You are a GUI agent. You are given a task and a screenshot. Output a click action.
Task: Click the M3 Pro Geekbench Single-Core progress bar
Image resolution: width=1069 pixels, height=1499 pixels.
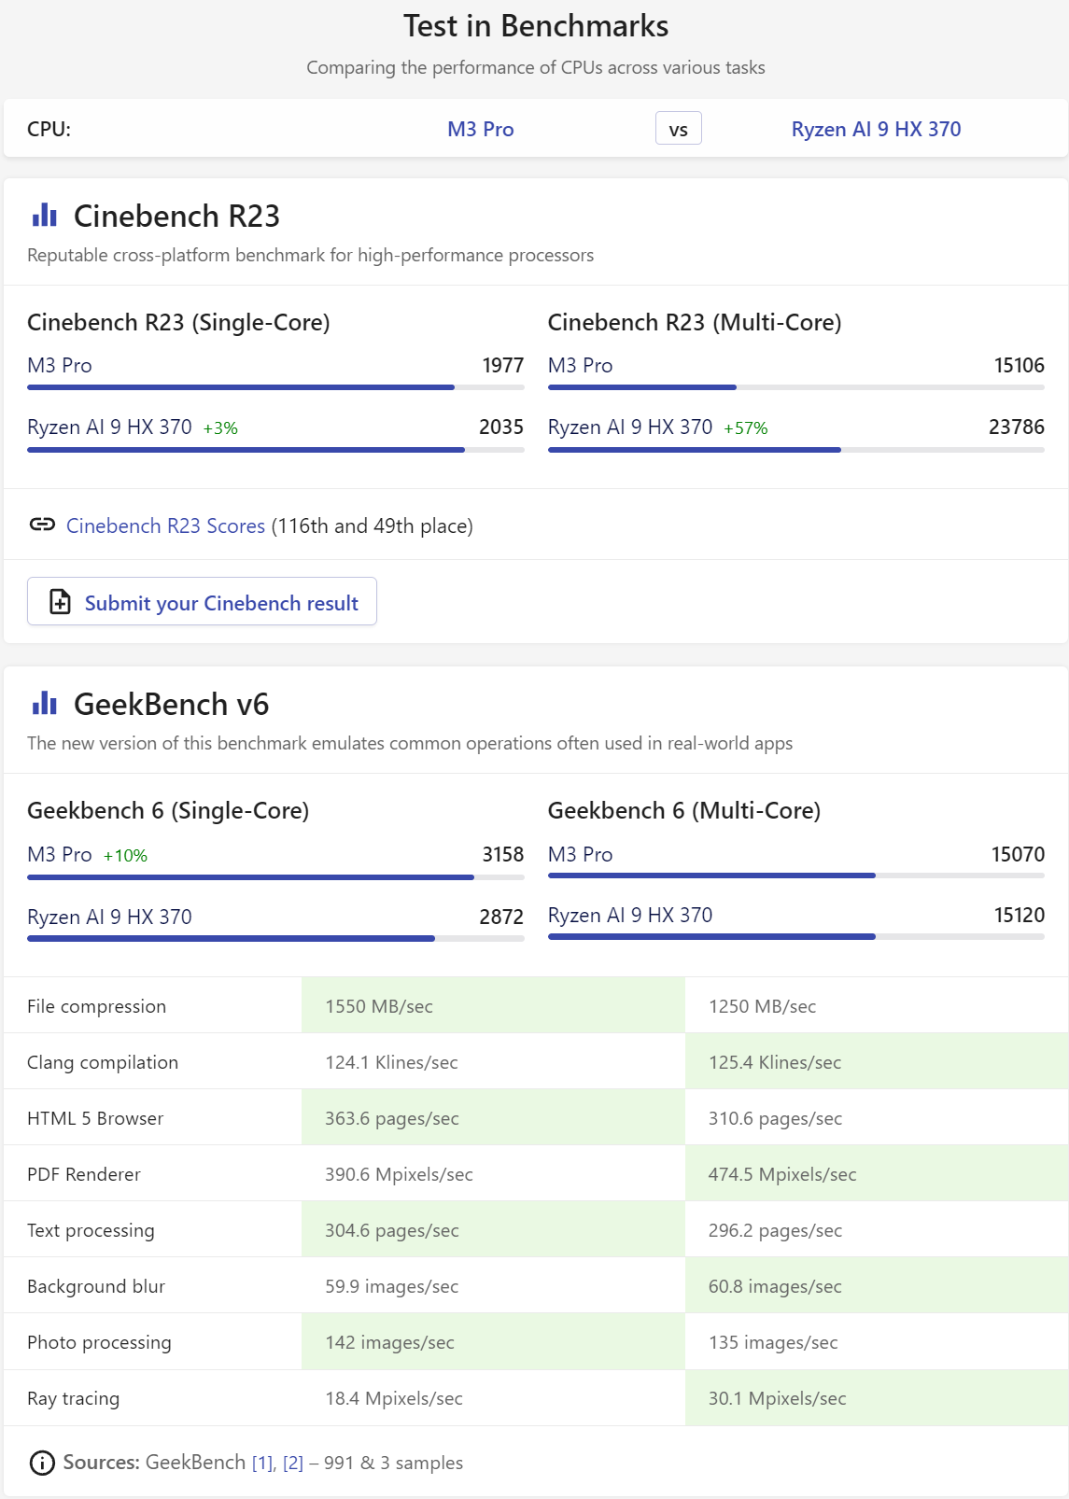[x=275, y=877]
